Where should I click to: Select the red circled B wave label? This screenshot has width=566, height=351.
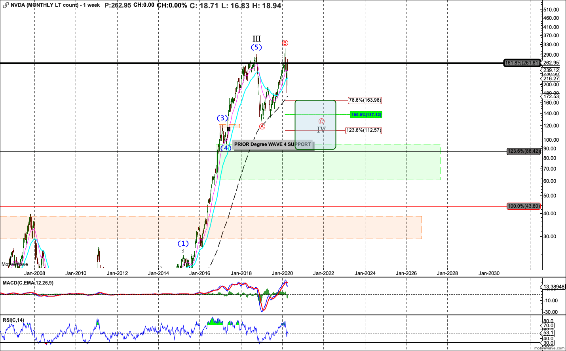click(285, 43)
